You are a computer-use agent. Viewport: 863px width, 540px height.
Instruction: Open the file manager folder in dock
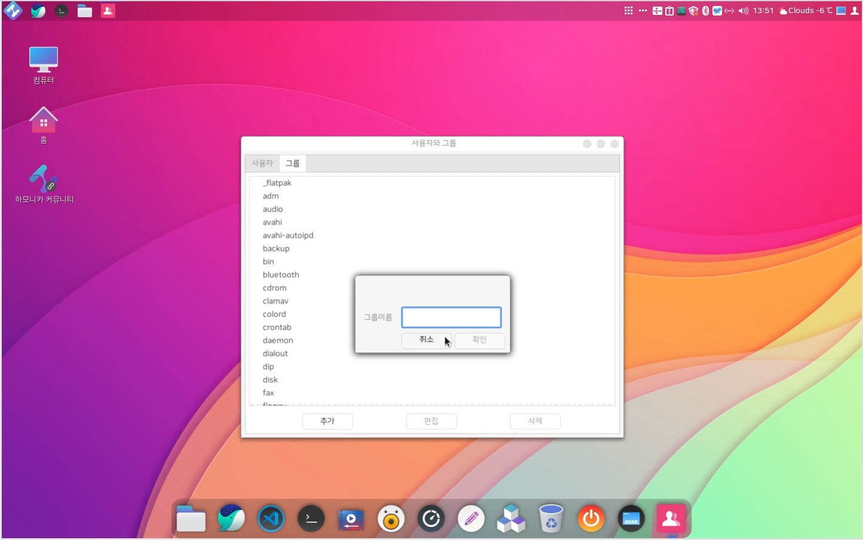point(191,518)
